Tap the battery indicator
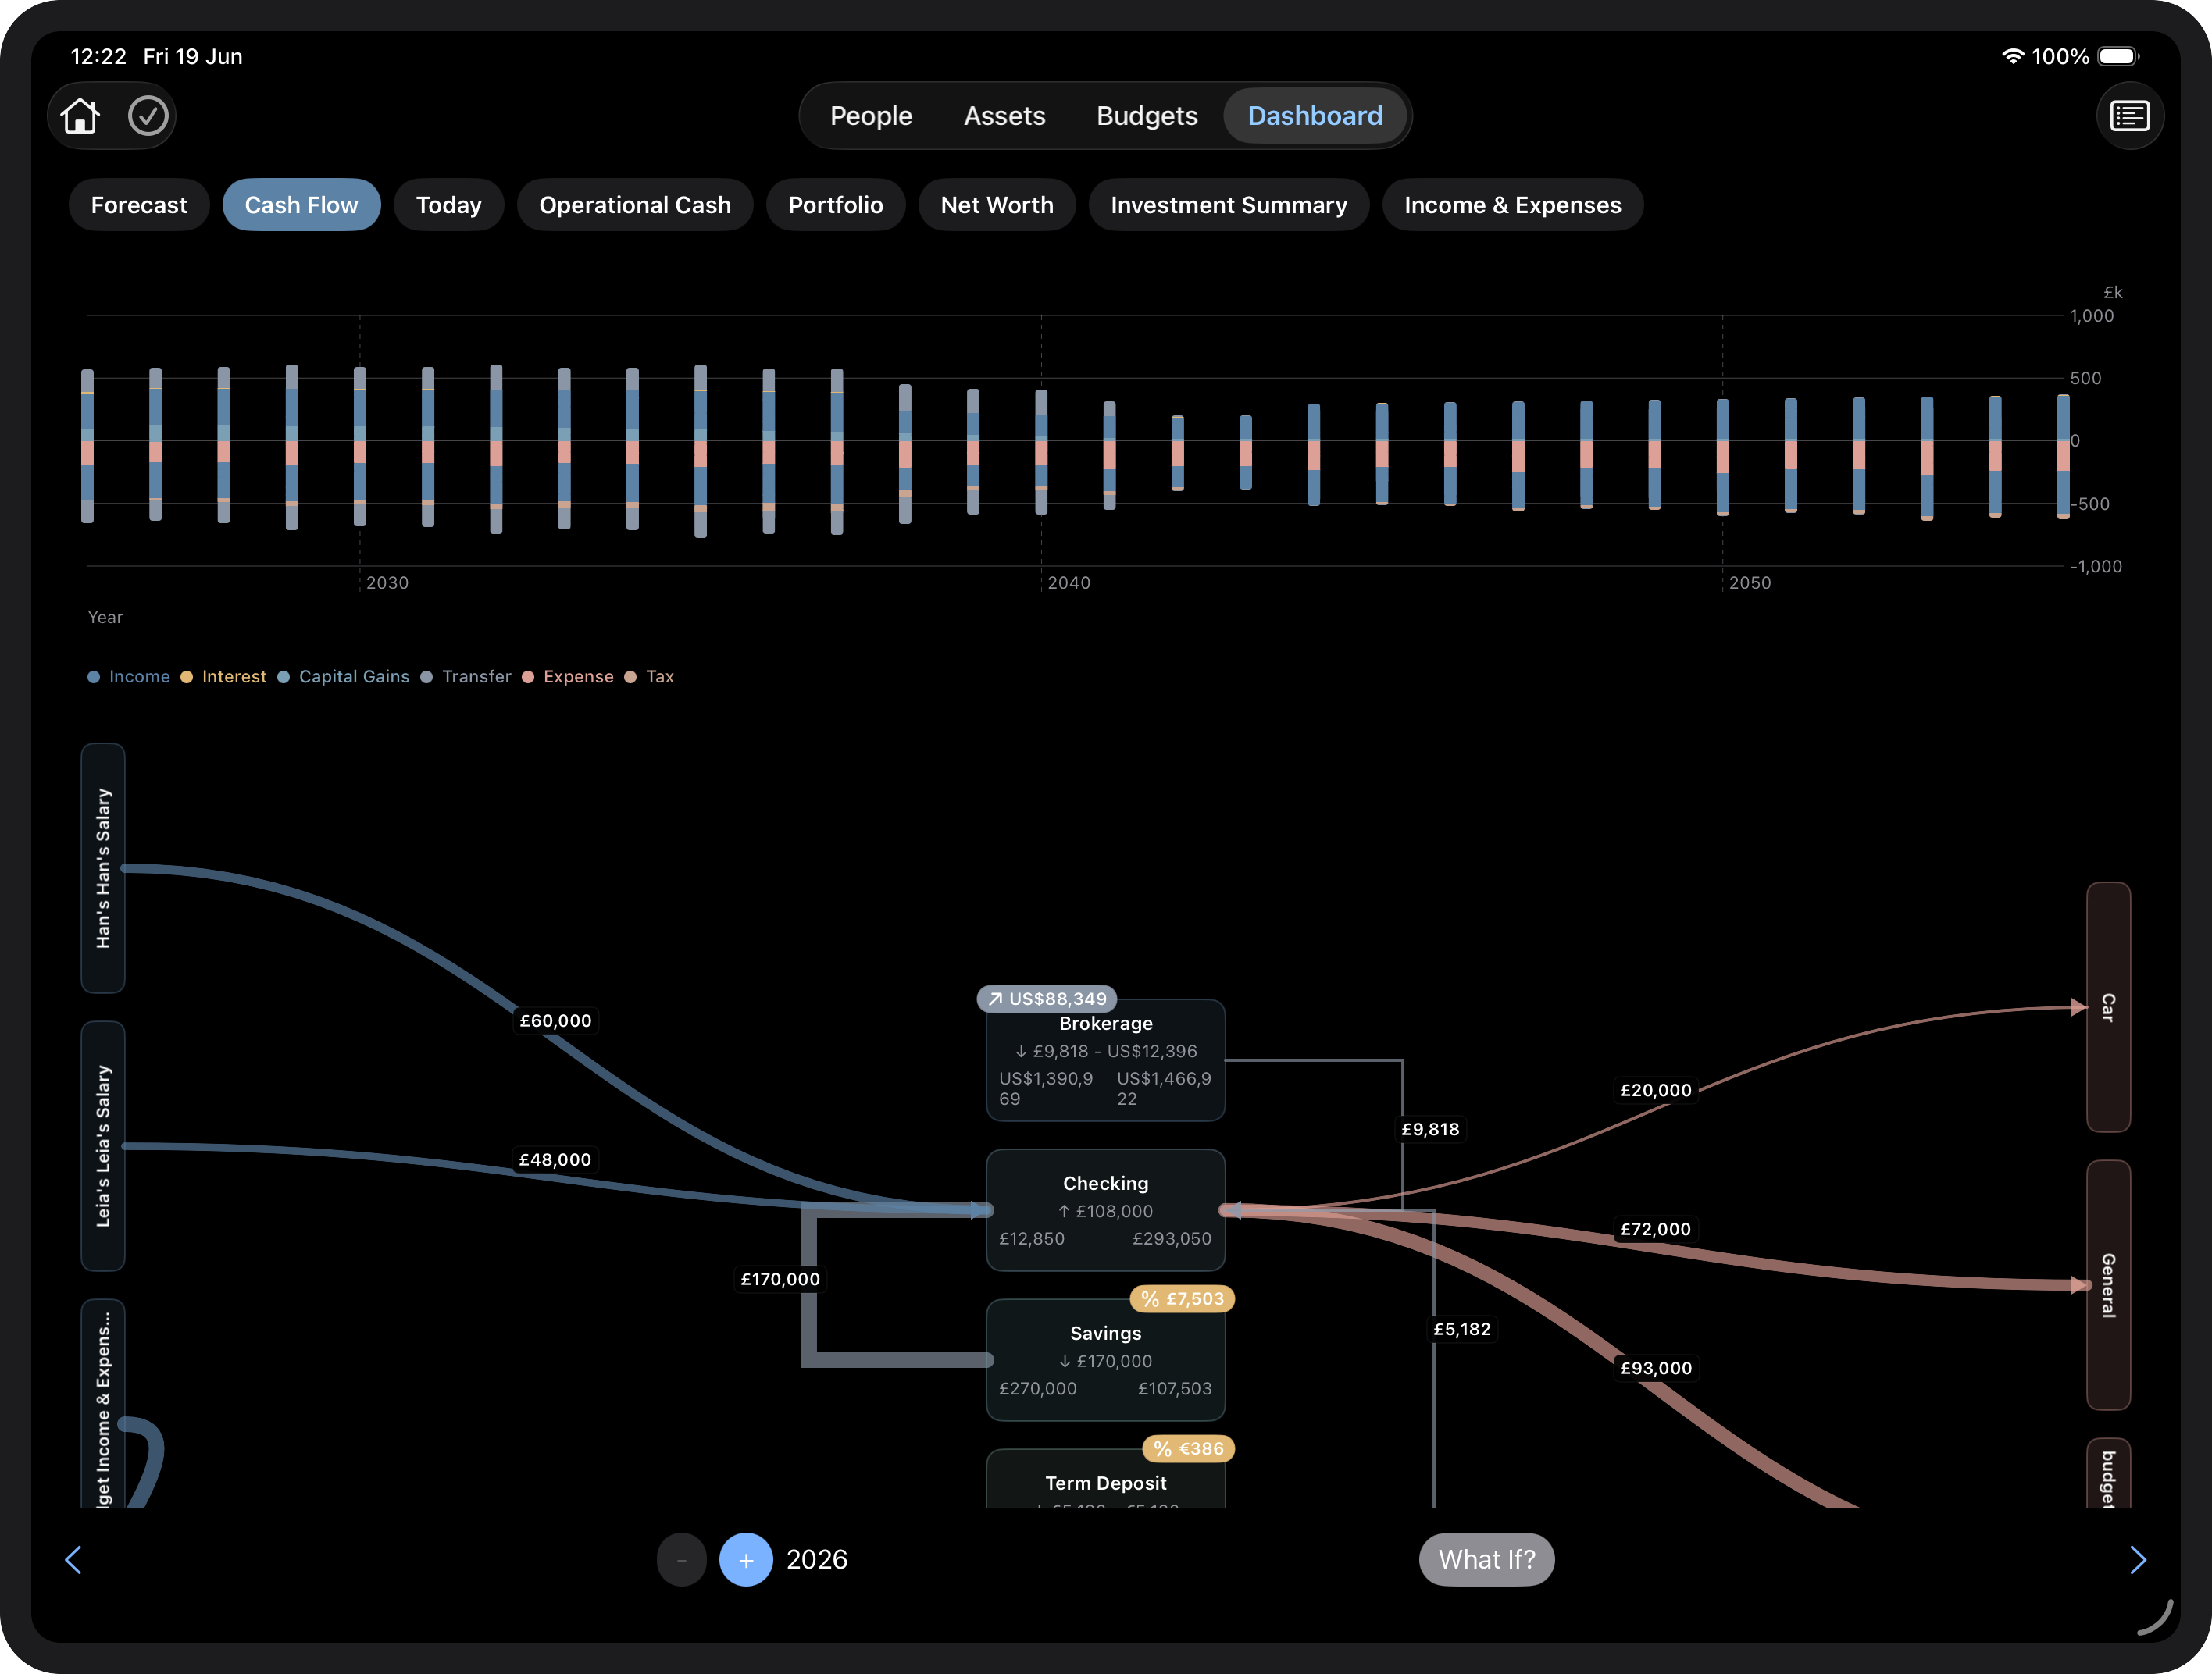 tap(2118, 57)
